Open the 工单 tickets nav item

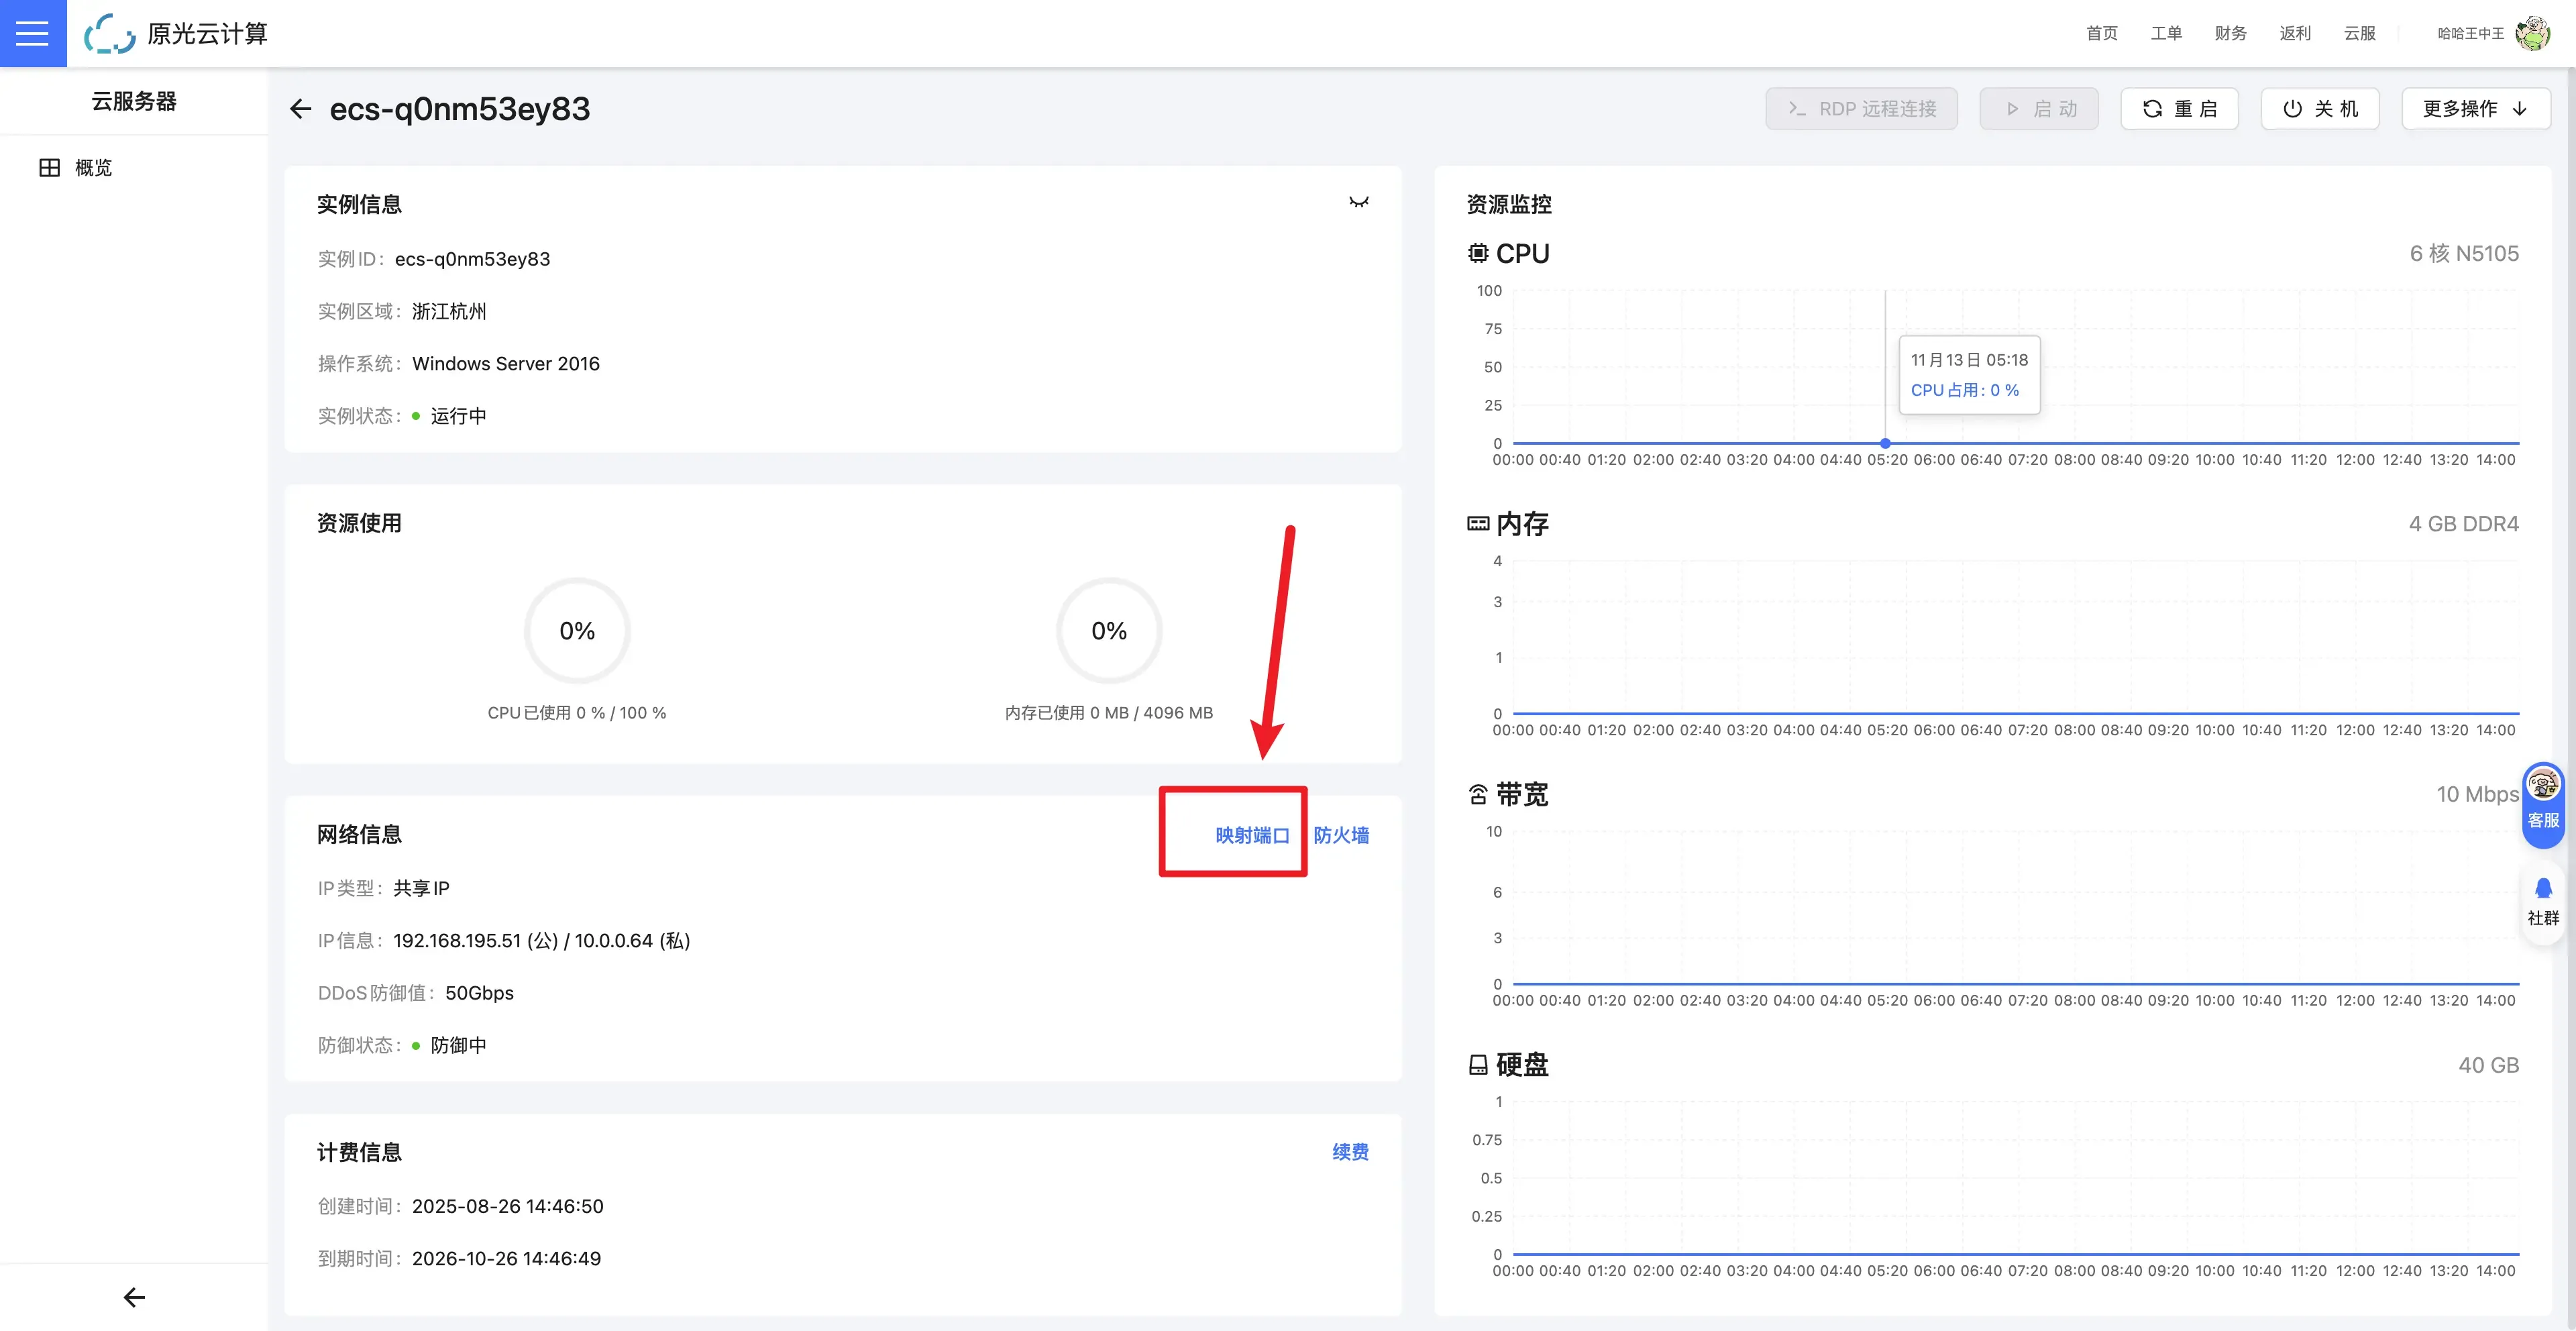(x=2166, y=33)
